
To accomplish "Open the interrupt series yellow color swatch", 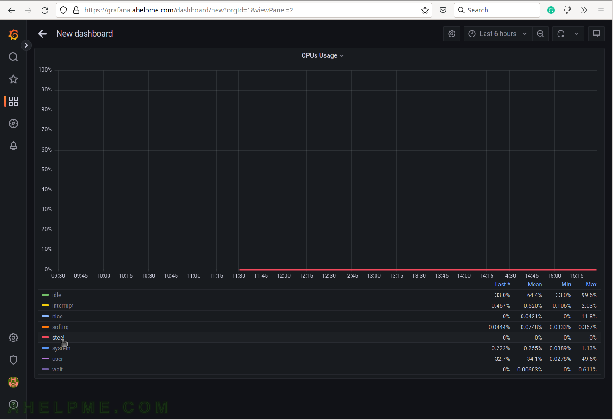I will point(45,305).
